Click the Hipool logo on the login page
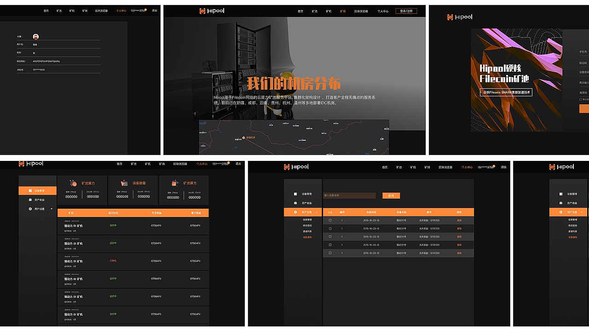Viewport: 589px width, 331px height. 460,17
